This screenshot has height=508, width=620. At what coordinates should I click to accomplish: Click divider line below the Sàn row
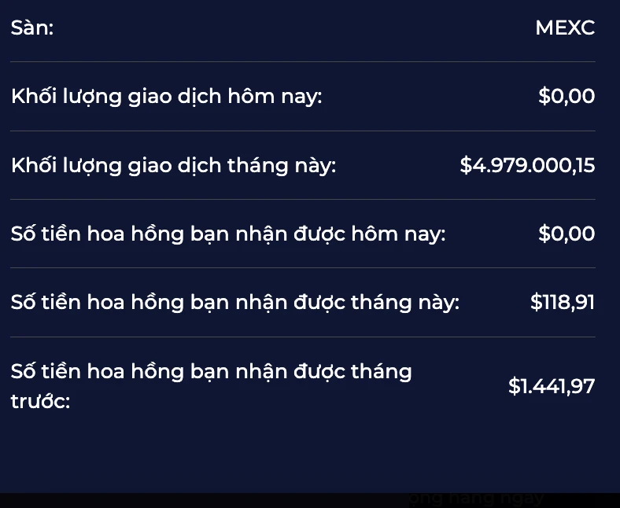pyautogui.click(x=303, y=62)
